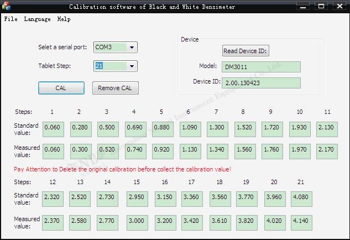Image resolution: width=350 pixels, height=240 pixels.
Task: Select the Model field showing DM3011
Action: (261, 67)
